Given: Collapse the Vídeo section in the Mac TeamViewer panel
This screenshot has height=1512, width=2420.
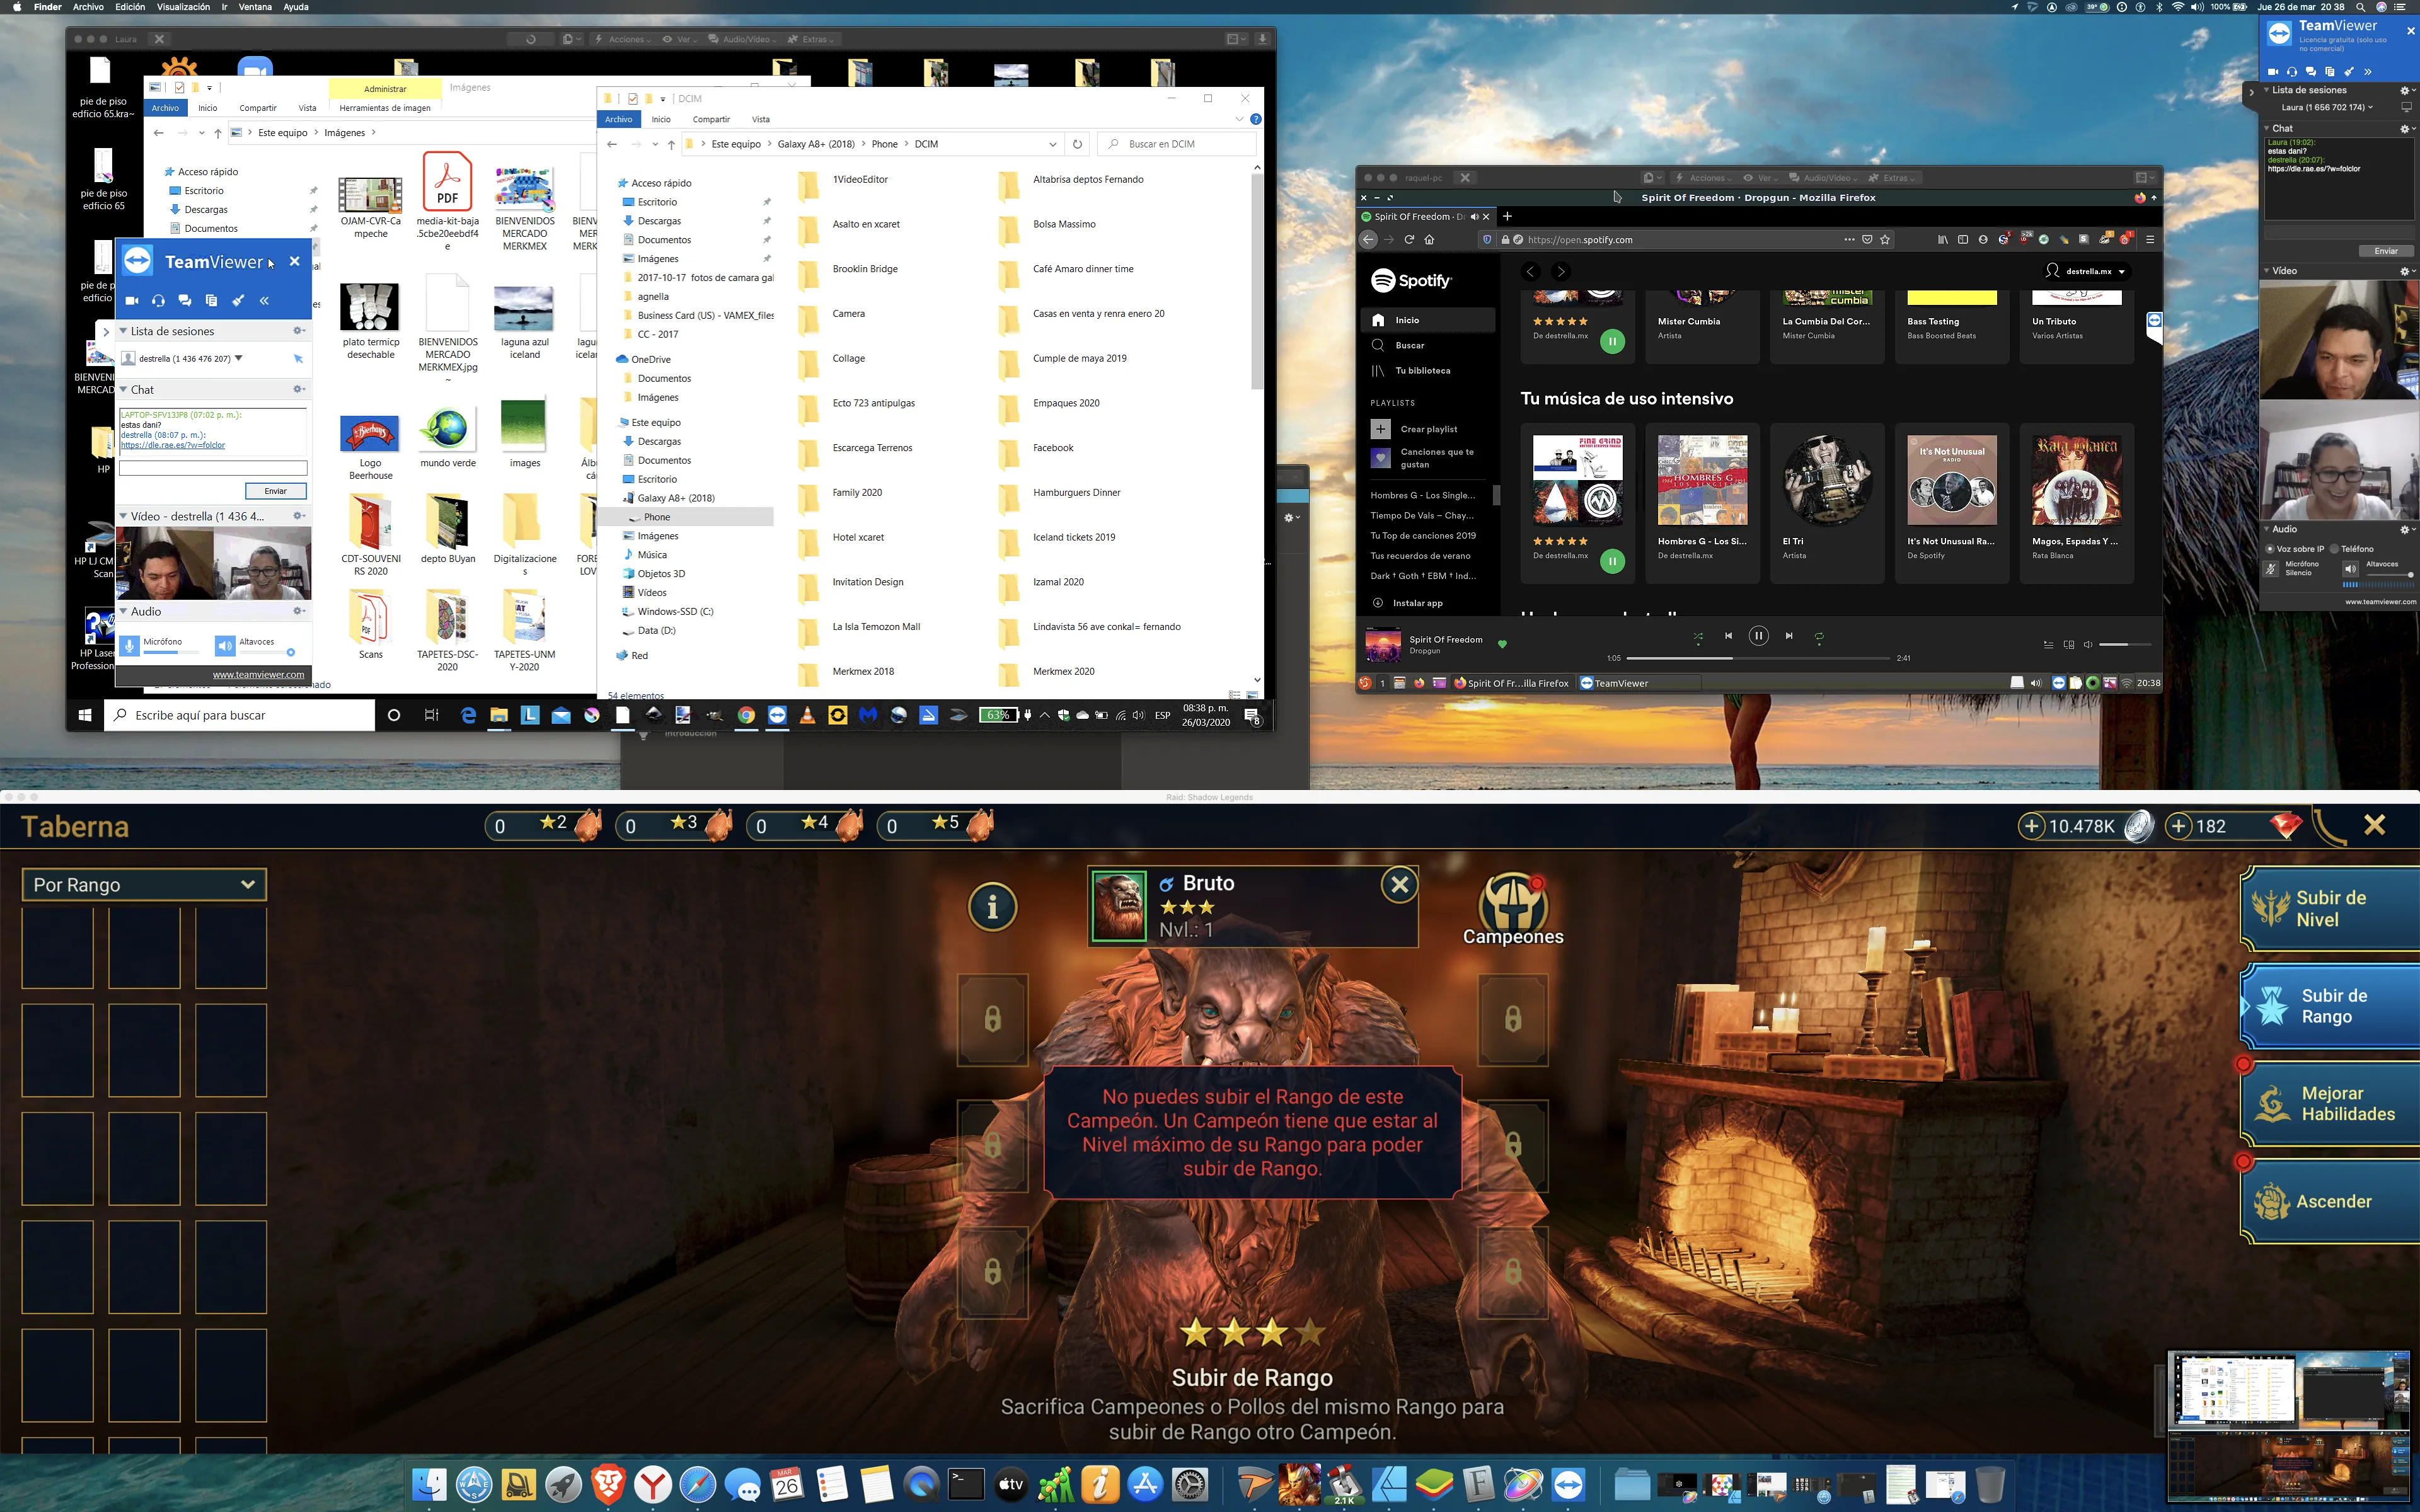Looking at the screenshot, I should point(2266,271).
